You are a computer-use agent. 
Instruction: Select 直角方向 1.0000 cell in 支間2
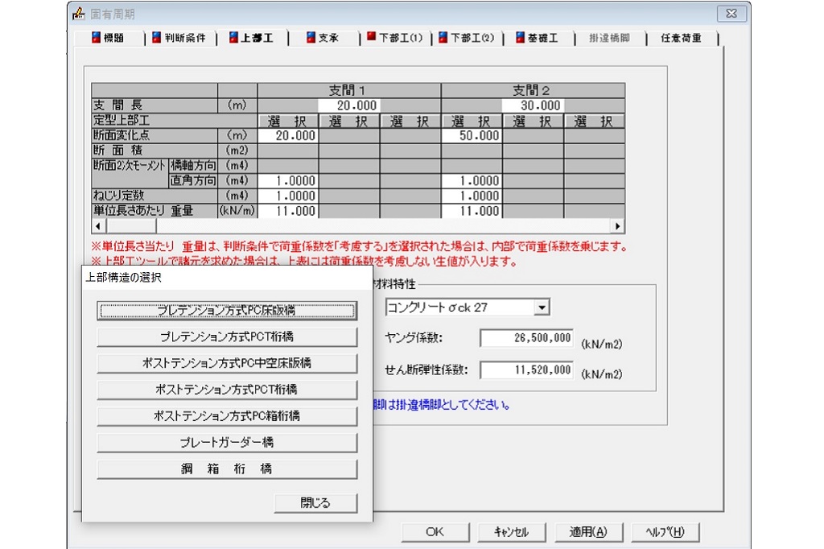point(472,181)
